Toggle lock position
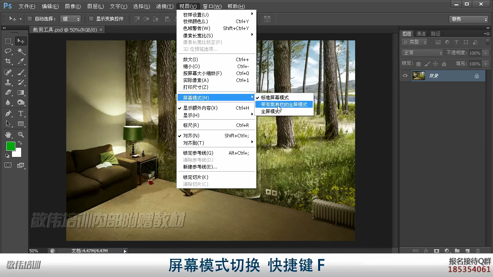The image size is (493, 277). pos(436,64)
